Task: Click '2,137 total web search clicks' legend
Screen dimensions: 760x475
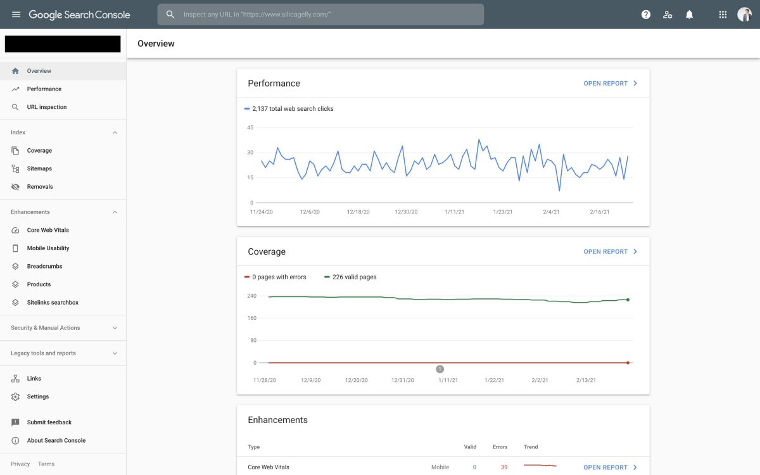Action: 289,109
